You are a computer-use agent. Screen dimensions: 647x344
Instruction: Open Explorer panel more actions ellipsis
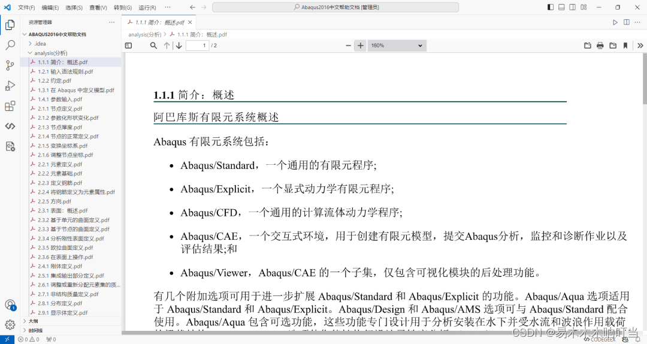click(x=112, y=22)
